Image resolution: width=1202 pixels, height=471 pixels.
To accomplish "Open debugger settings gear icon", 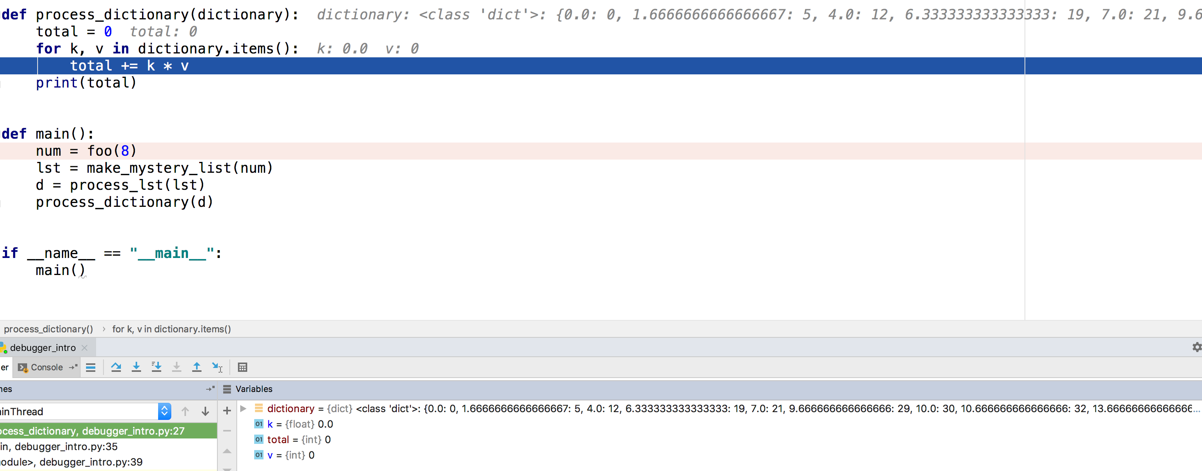I will coord(1197,347).
